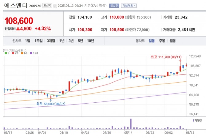Click the 실시간 button
Viewport: 206px width, 138px height.
click(x=114, y=6)
